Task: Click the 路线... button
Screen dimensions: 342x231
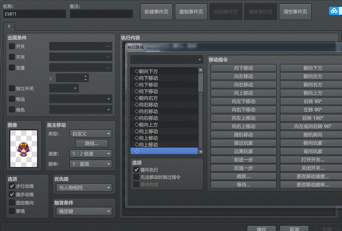Action: [92, 143]
